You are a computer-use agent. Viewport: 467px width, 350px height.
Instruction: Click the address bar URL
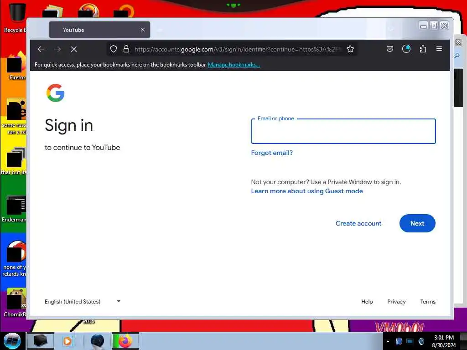pos(237,49)
